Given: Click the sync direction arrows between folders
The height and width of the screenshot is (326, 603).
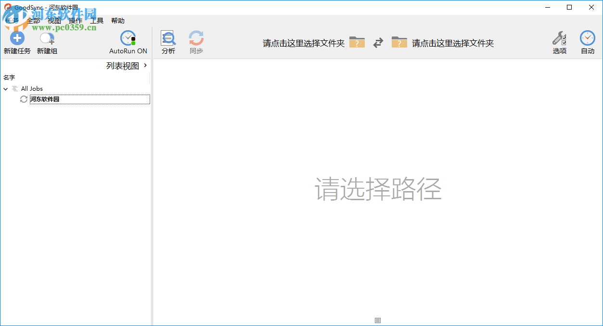Looking at the screenshot, I should pyautogui.click(x=378, y=43).
